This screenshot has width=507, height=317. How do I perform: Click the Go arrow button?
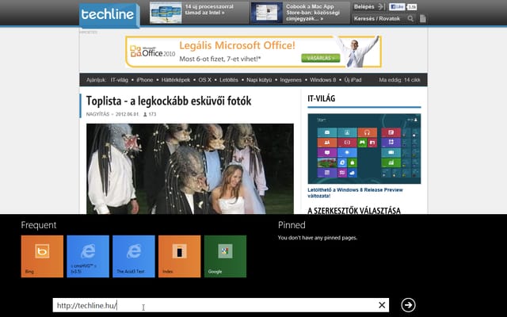tap(408, 305)
